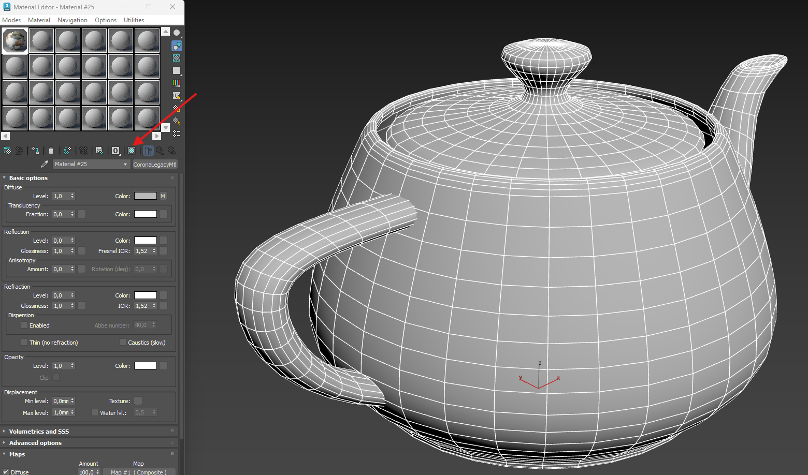Click Assign Material to Selection icon
Screen dimensions: 808x475
(x=35, y=151)
